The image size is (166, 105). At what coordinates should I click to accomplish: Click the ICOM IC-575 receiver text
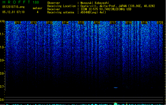click(x=106, y=9)
